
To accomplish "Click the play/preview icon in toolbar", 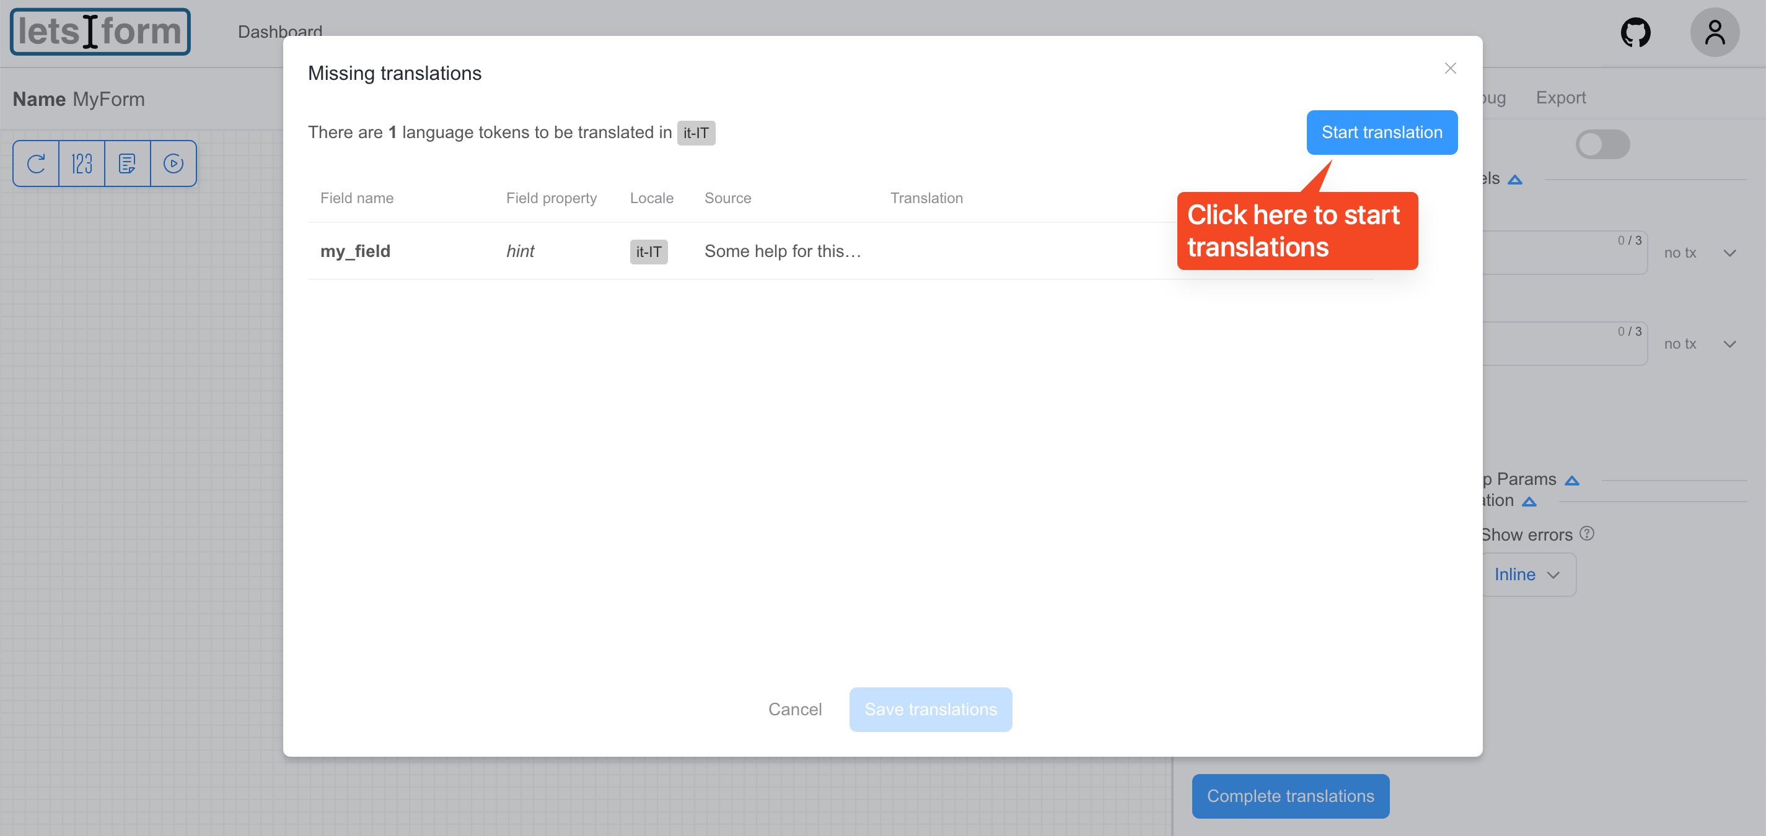I will tap(172, 161).
